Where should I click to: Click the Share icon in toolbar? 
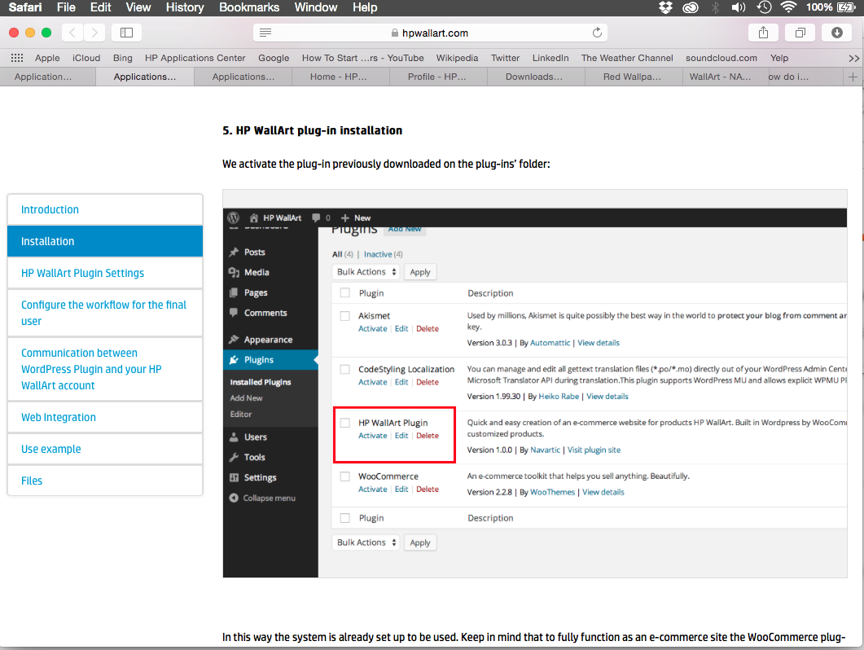(763, 33)
